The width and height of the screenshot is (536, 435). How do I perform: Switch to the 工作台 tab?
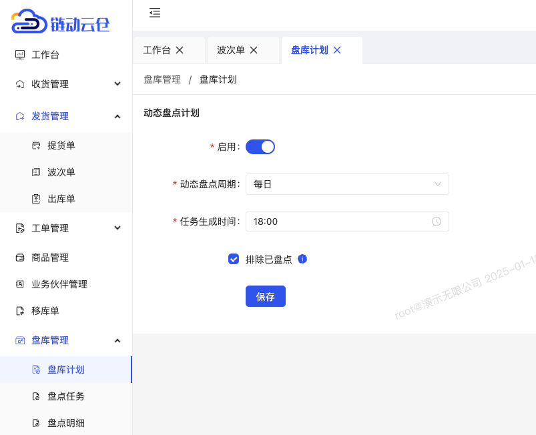pos(156,50)
